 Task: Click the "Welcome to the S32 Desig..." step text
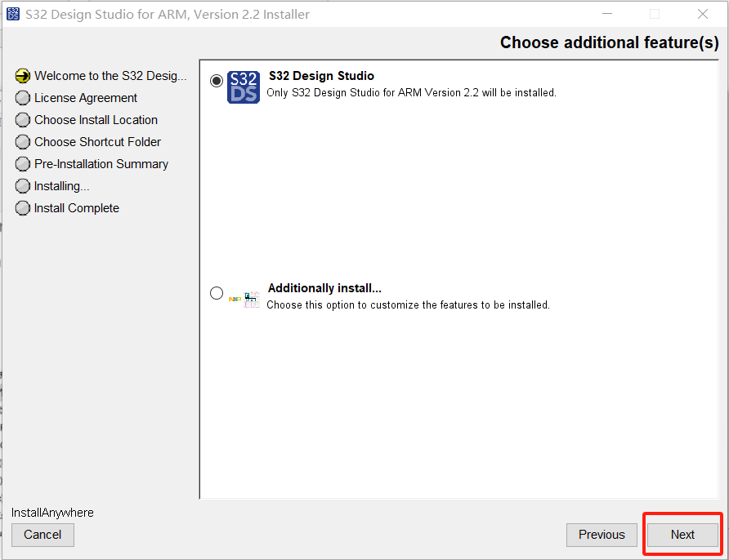[x=110, y=76]
